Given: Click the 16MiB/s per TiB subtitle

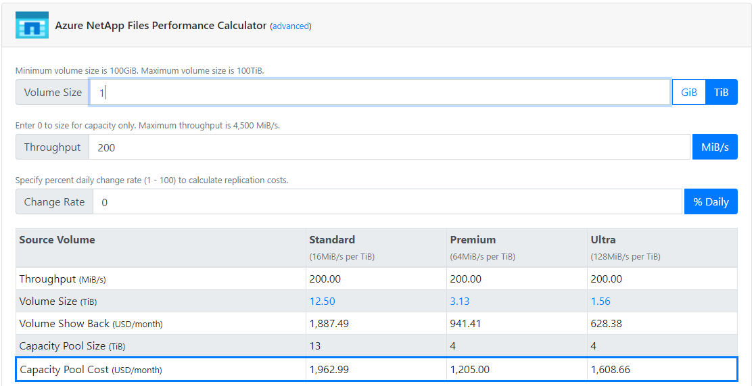Looking at the screenshot, I should [342, 257].
